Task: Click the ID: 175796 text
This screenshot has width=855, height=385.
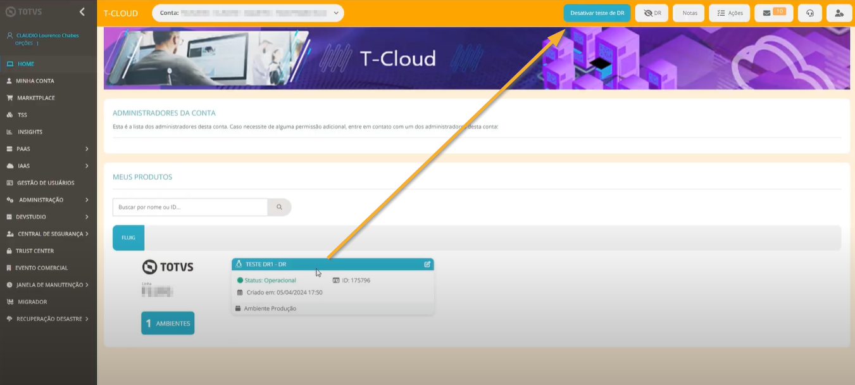Action: click(356, 281)
